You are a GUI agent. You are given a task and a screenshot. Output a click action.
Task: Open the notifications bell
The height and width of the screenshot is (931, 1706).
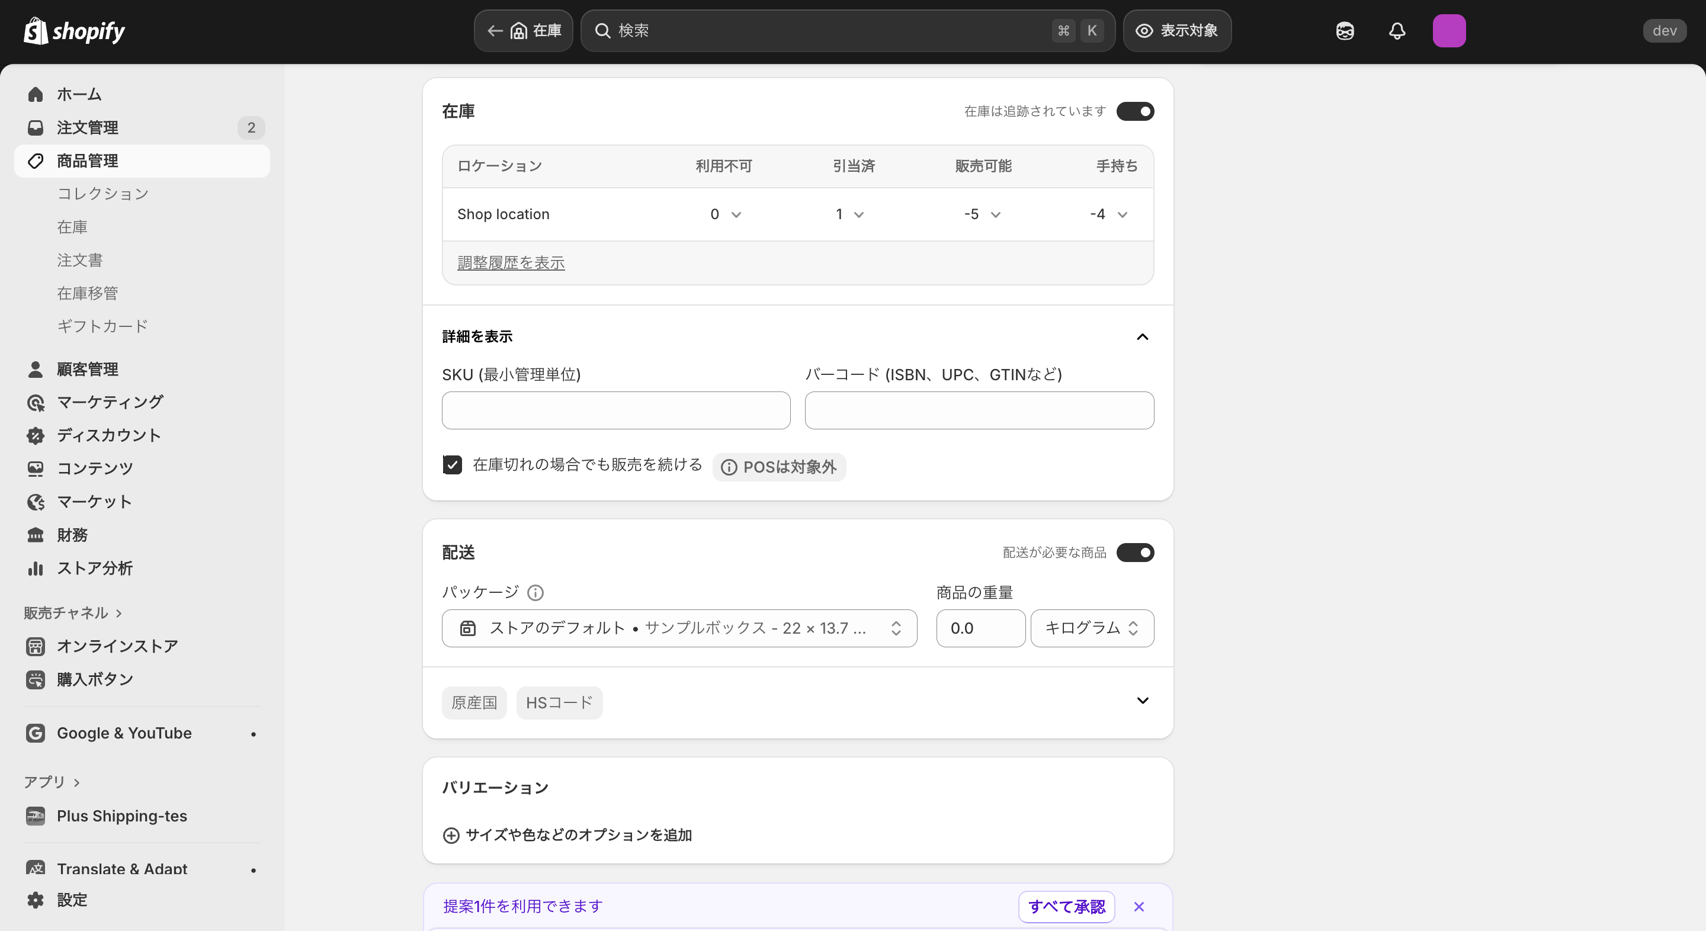1397,31
